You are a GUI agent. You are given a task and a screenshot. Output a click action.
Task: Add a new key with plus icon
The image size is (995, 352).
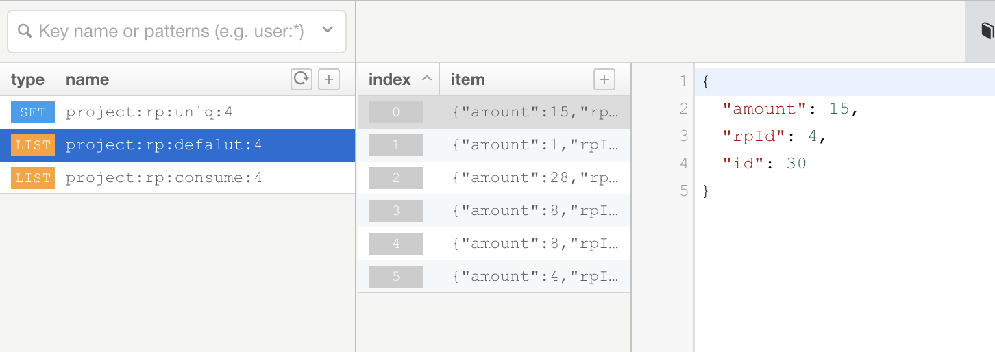click(x=329, y=79)
